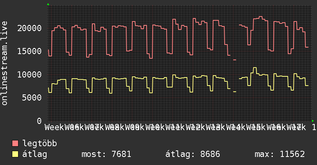Image resolution: width=317 pixels, height=165 pixels.
Task: Click the legtöbb legend label
Action: click(x=40, y=144)
